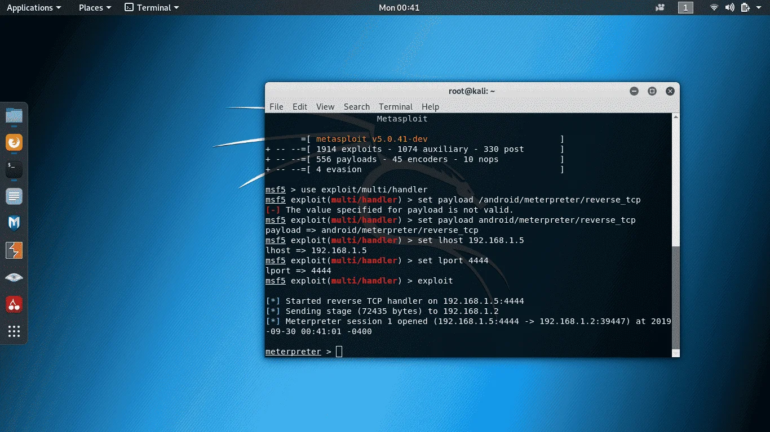This screenshot has width=770, height=432.
Task: Open the Terminal menu in the terminal menubar
Action: 396,107
